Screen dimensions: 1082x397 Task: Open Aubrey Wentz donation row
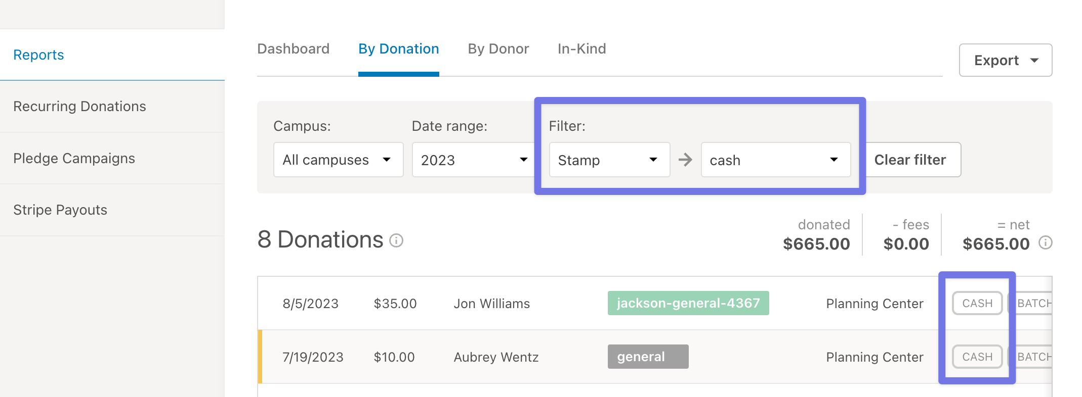point(655,357)
